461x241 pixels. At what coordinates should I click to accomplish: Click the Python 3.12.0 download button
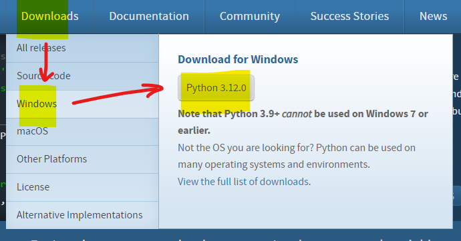point(216,88)
